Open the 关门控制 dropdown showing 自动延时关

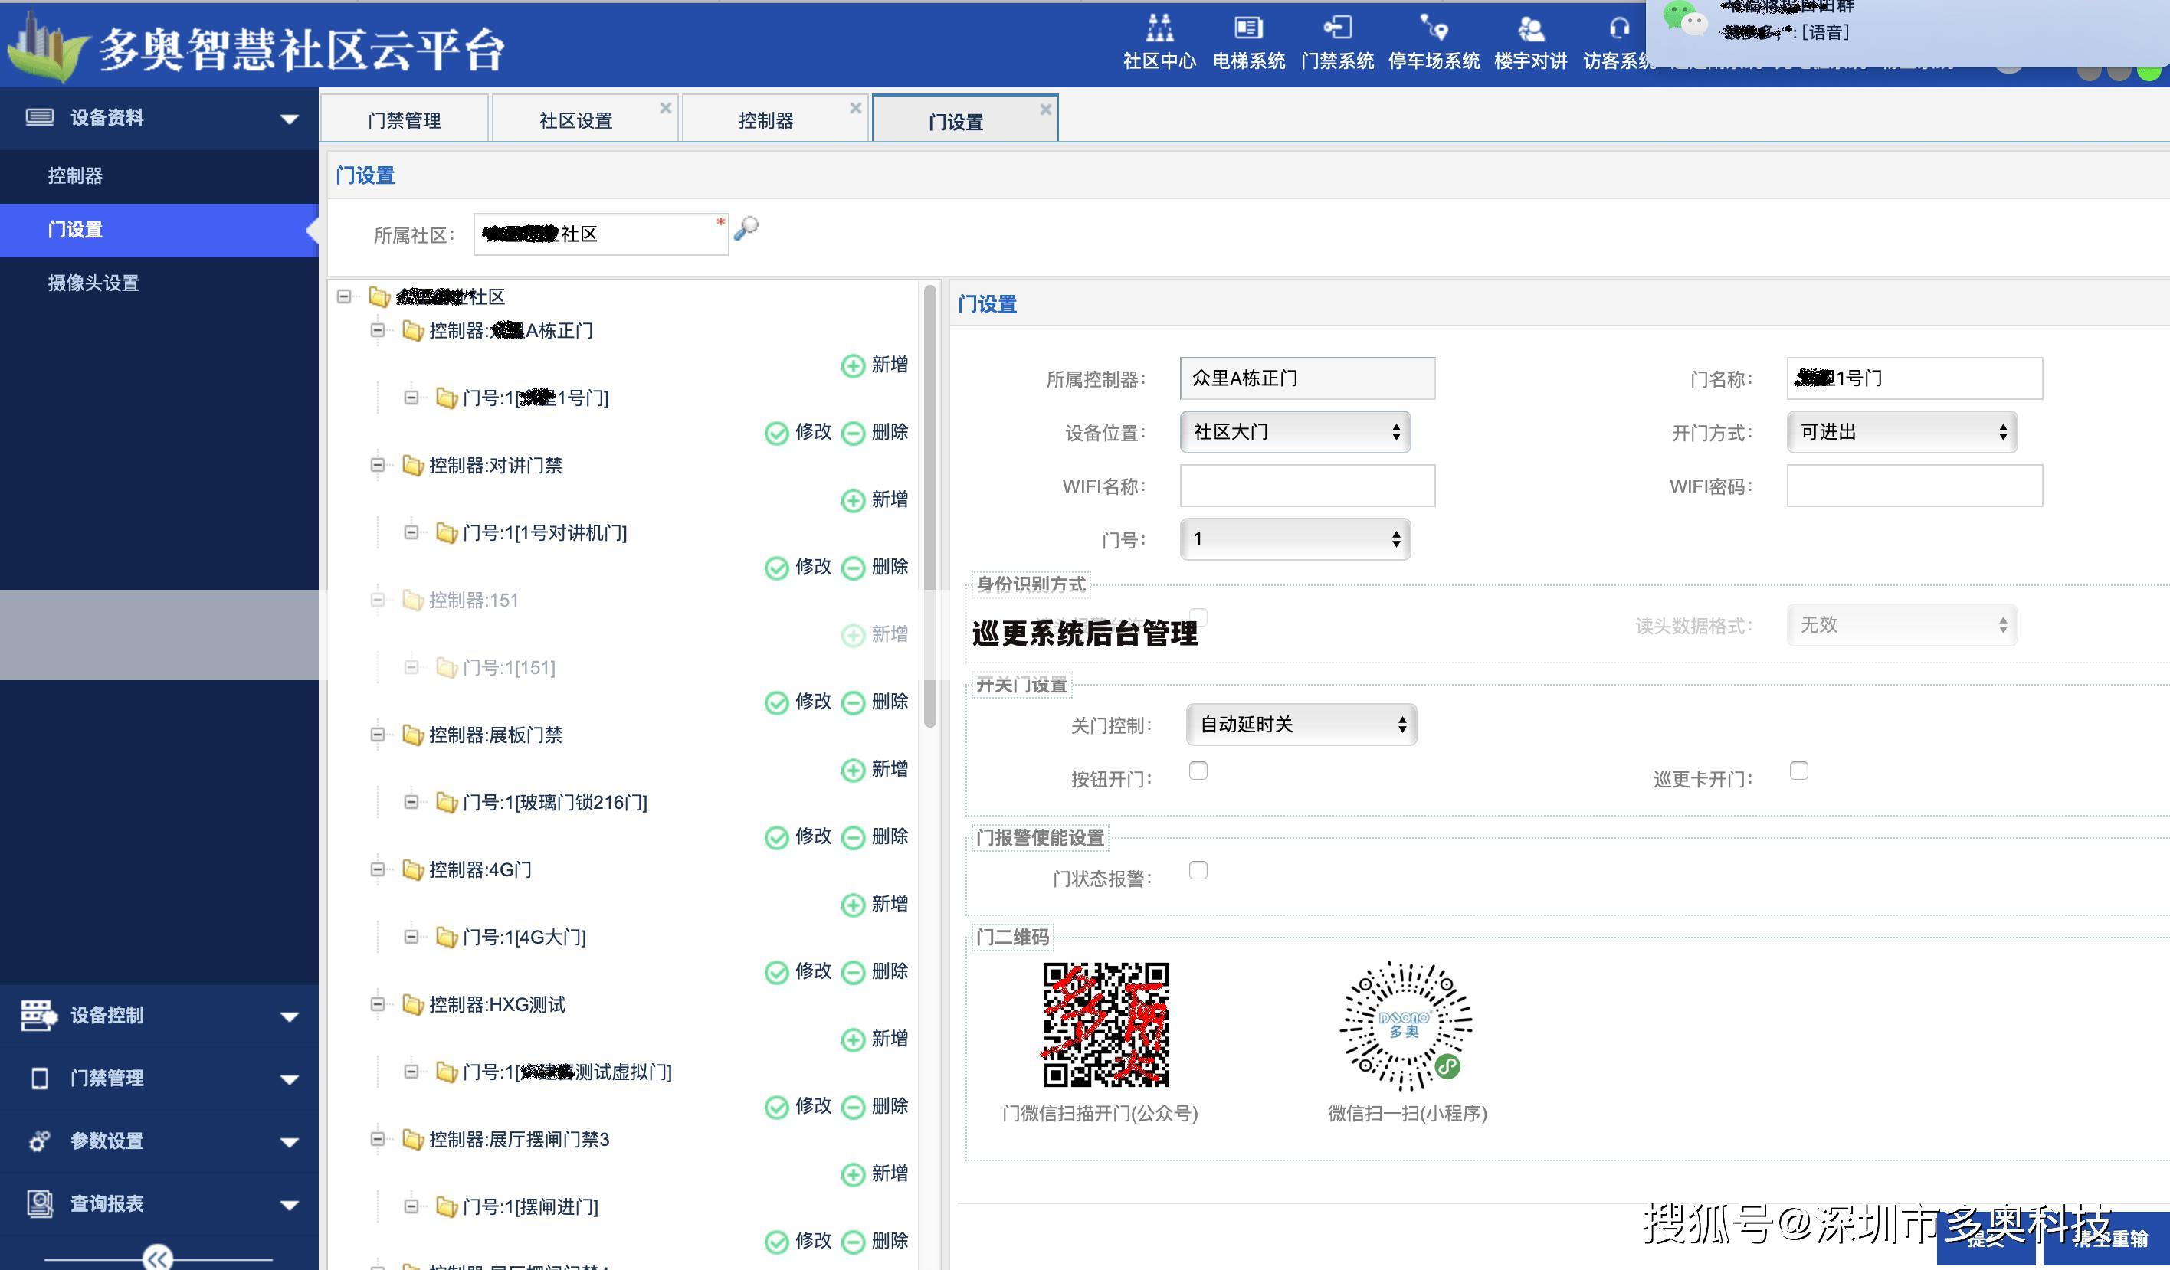(1301, 724)
